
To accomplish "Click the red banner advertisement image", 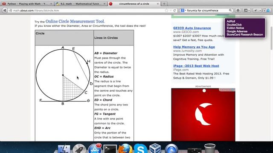I will tap(203, 114).
